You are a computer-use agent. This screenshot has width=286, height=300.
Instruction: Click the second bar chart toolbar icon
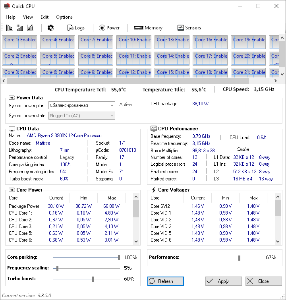point(20,28)
